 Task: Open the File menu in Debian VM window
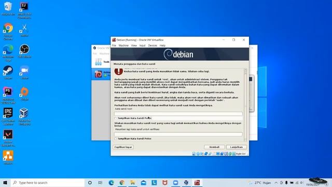point(114,45)
